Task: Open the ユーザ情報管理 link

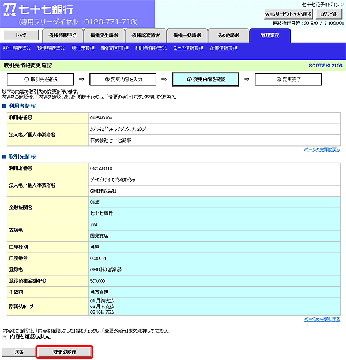Action: click(189, 48)
